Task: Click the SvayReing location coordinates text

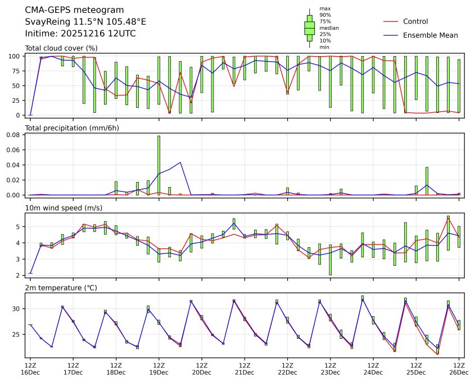Action: (85, 22)
